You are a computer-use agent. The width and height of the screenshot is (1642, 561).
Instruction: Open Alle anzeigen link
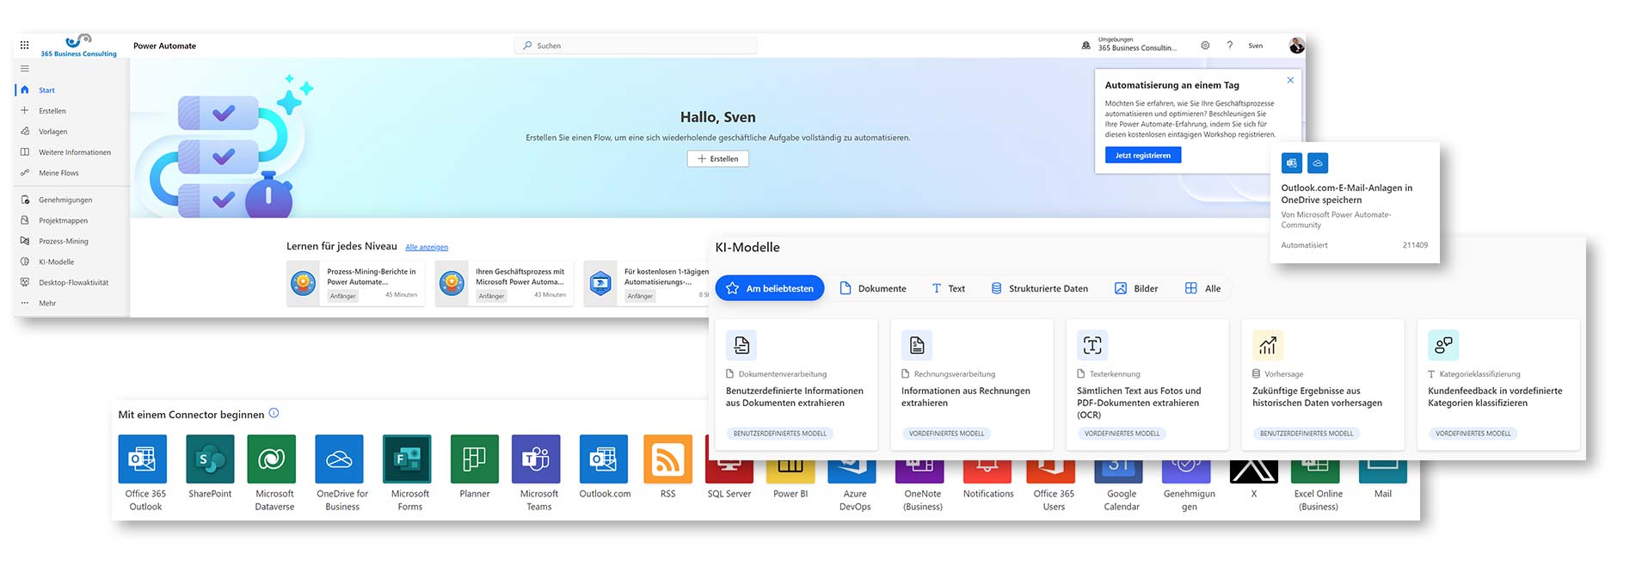[427, 247]
